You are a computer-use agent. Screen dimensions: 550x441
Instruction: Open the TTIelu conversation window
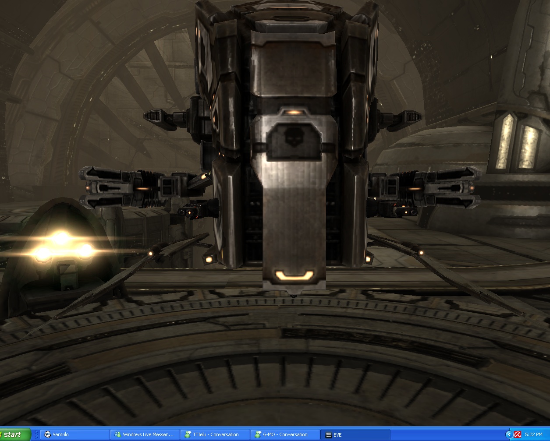(x=215, y=434)
